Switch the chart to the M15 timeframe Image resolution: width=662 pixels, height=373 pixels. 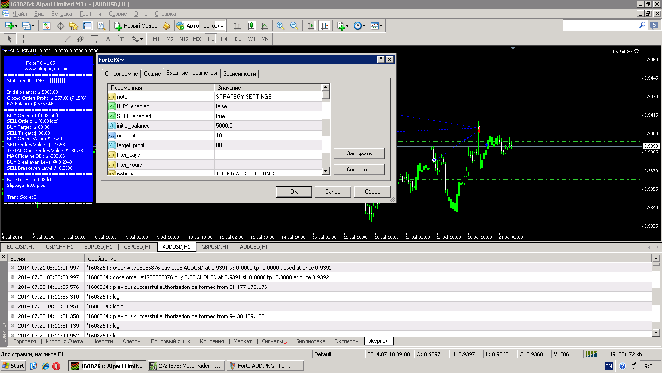[183, 39]
